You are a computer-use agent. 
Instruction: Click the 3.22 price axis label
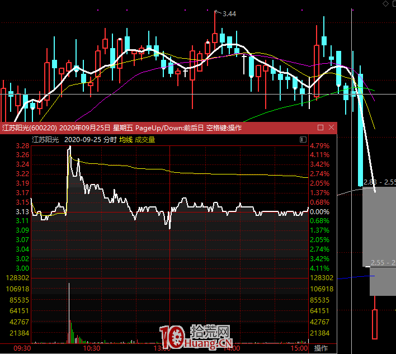[x=22, y=174]
